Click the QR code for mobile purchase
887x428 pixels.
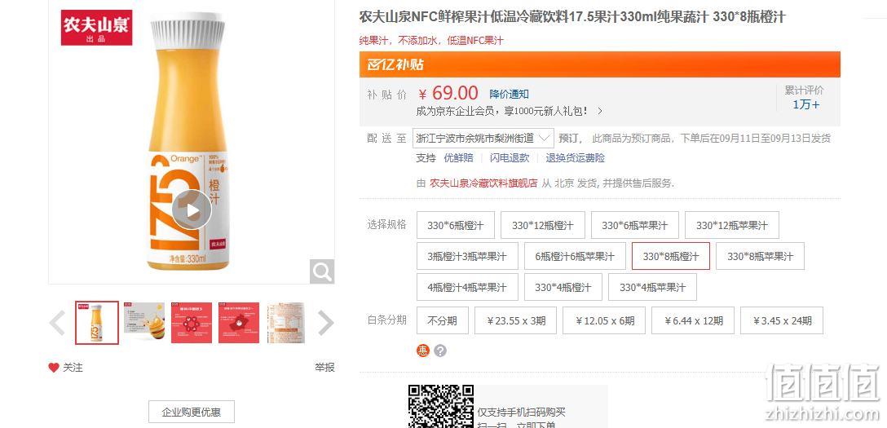(441, 407)
